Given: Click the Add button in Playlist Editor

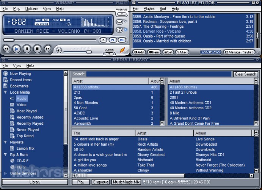Looking at the screenshot, I should click(x=139, y=52).
